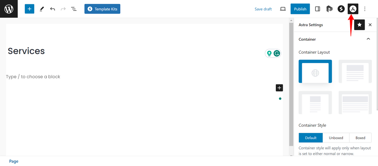Choose the Default container style
378x166 pixels.
pyautogui.click(x=310, y=138)
